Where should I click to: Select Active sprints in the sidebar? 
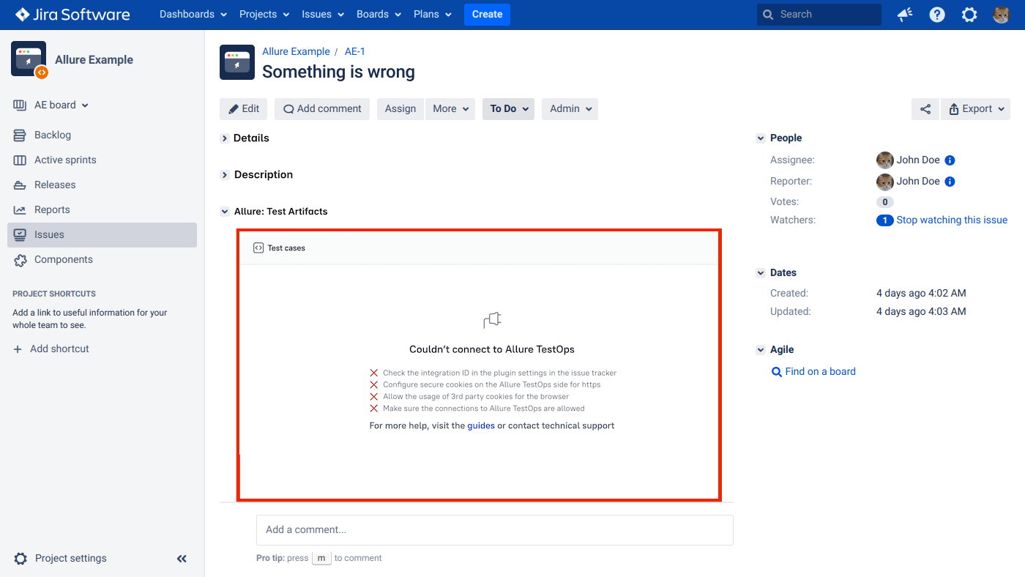coord(64,160)
